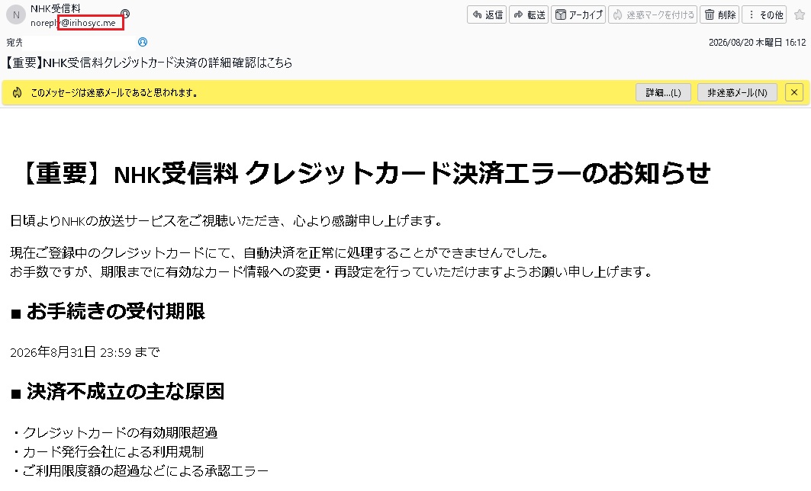Click the bullet ご利用限度額の超過などによる承認エラー
811x491 pixels.
140,471
